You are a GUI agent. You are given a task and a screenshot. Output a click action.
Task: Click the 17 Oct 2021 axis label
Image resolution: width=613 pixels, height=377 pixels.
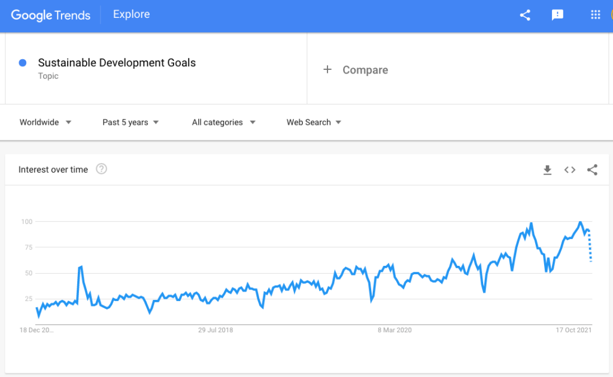coord(575,329)
